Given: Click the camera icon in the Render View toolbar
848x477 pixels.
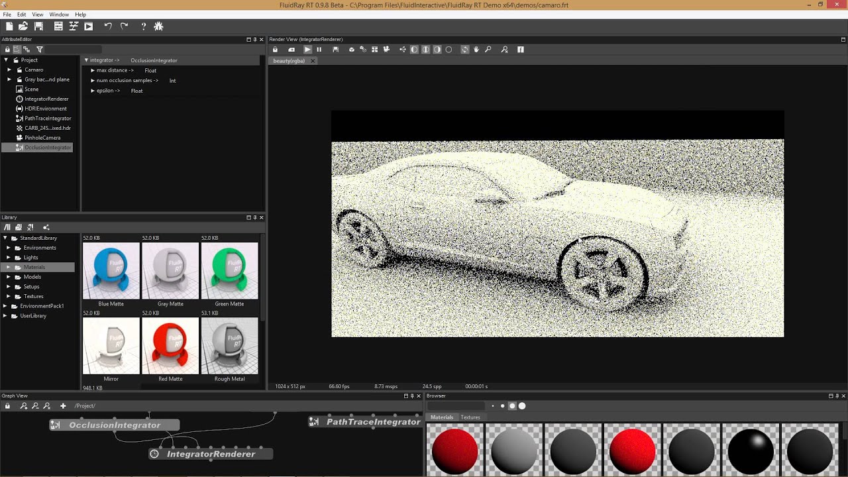Looking at the screenshot, I should pos(386,50).
